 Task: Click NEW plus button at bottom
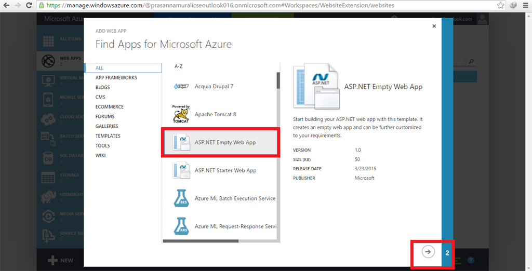tap(60, 261)
